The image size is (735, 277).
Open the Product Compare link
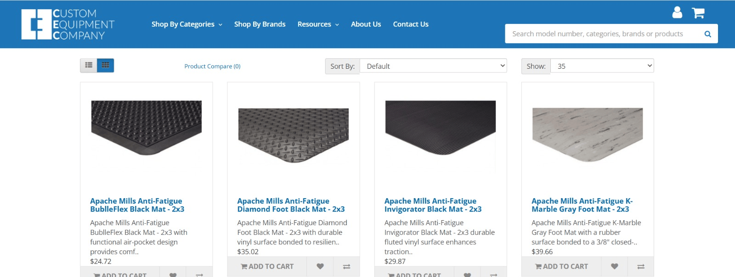pos(212,66)
